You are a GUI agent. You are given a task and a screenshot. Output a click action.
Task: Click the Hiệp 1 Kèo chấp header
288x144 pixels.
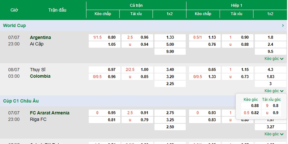pyautogui.click(x=203, y=14)
